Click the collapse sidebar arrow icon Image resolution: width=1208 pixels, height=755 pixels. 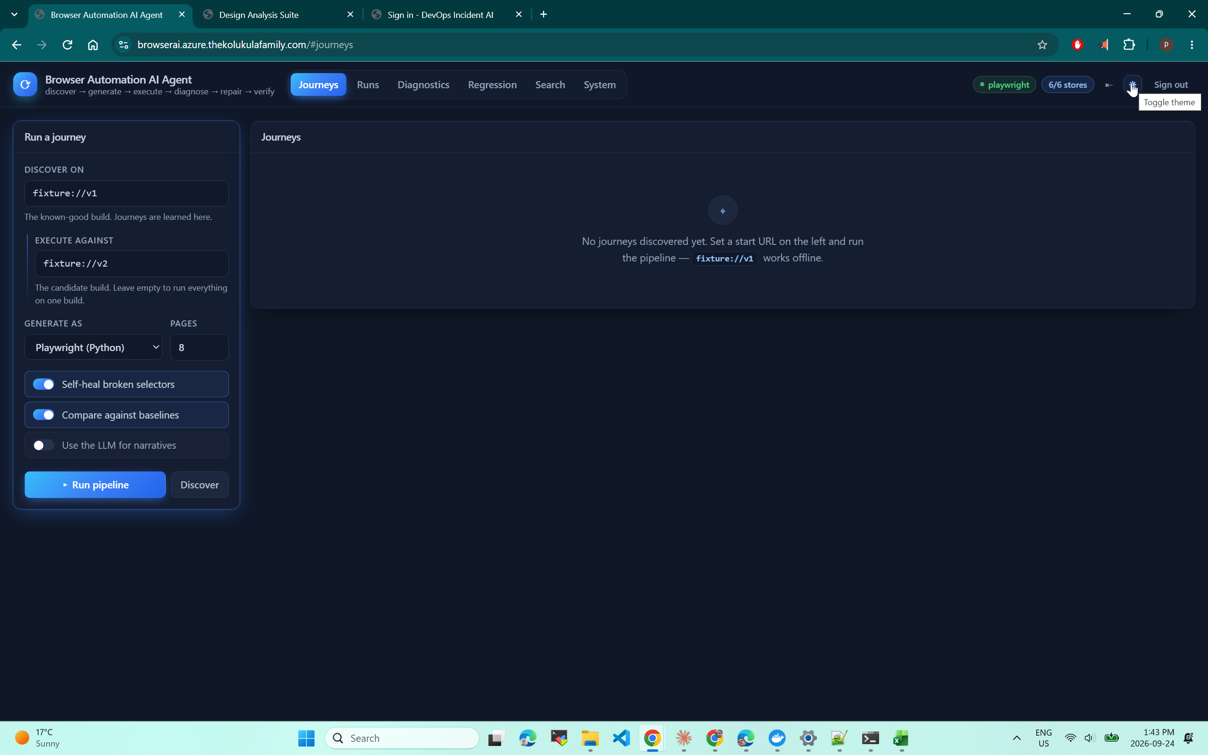point(1108,85)
